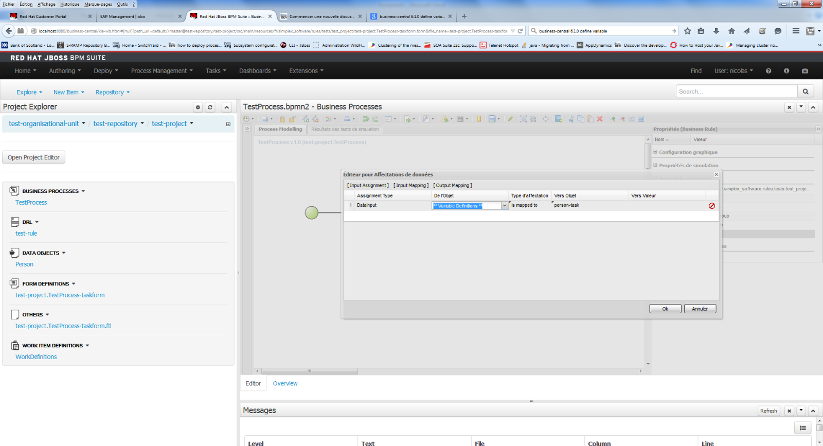Click the briefcase icon in navbar
Viewport: 823px width, 446px height.
805,71
